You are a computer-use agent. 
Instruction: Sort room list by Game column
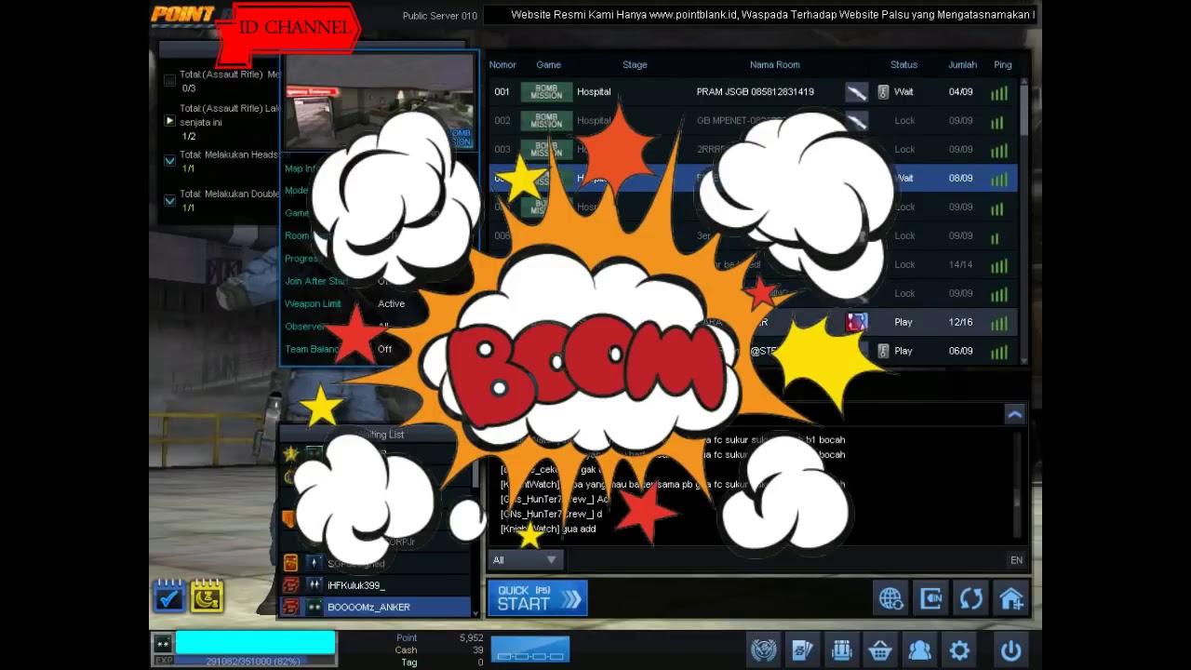pyautogui.click(x=548, y=65)
